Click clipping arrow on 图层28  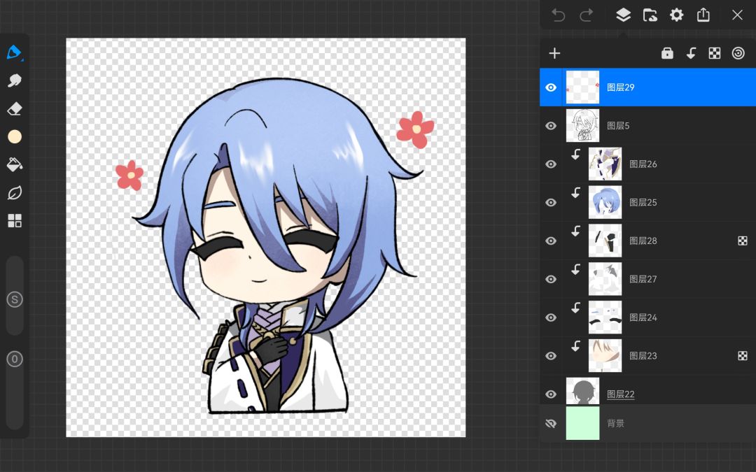(x=575, y=231)
